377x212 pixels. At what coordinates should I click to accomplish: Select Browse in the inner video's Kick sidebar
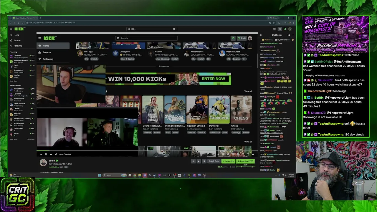tap(53, 52)
